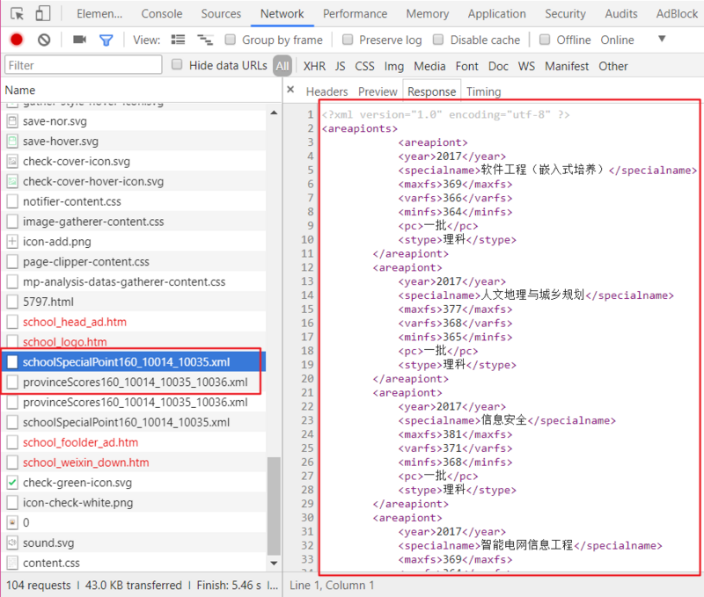Filter requests by Font type
The height and width of the screenshot is (597, 704).
tap(467, 66)
